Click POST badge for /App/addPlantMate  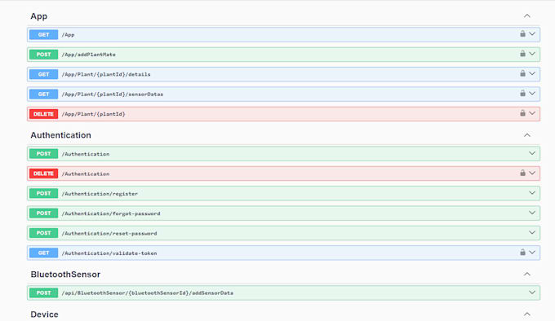43,55
